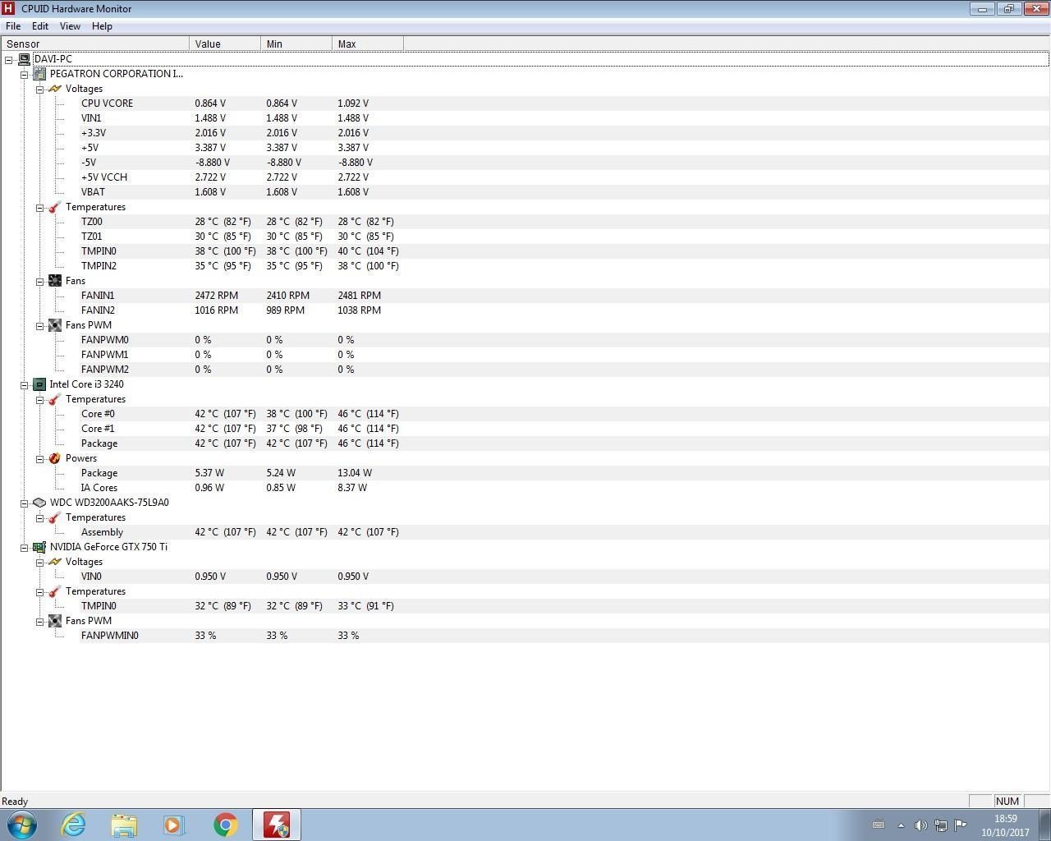Viewport: 1051px width, 841px height.
Task: Click the 2472 RPM value
Action: 216,296
